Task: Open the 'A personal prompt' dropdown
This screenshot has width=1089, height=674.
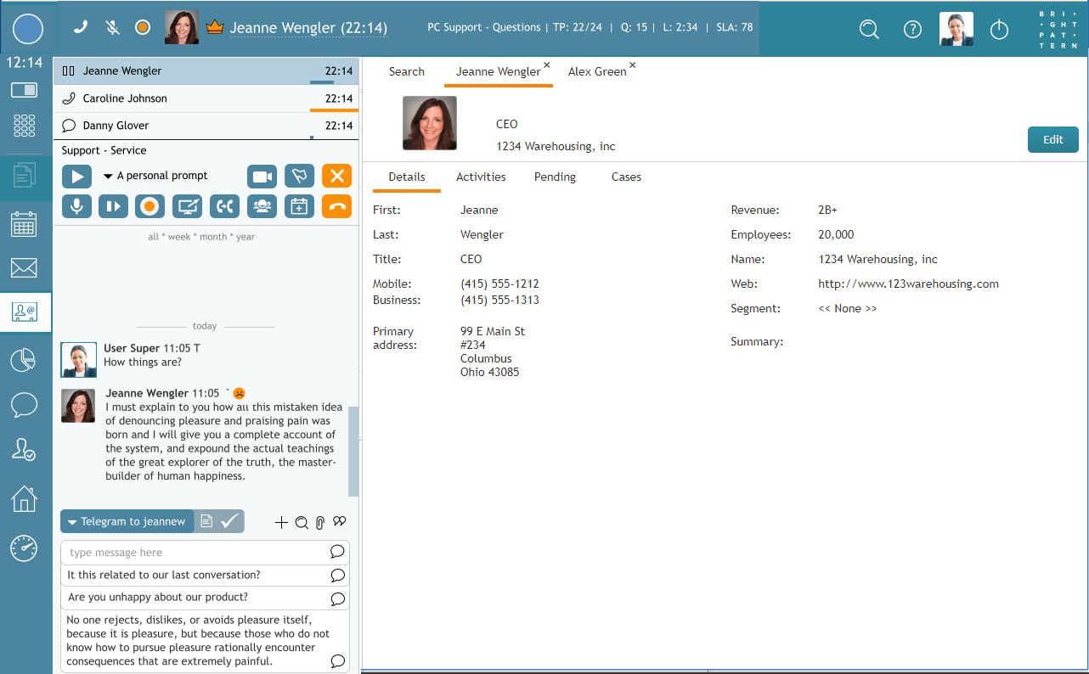Action: (155, 176)
